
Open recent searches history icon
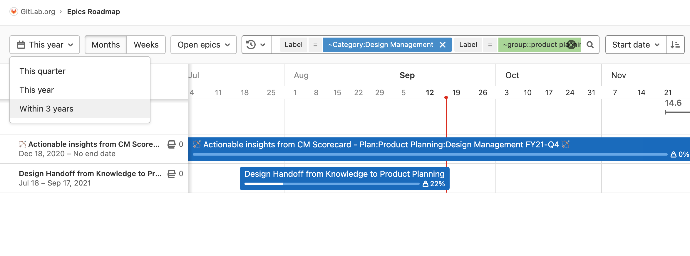coord(251,45)
